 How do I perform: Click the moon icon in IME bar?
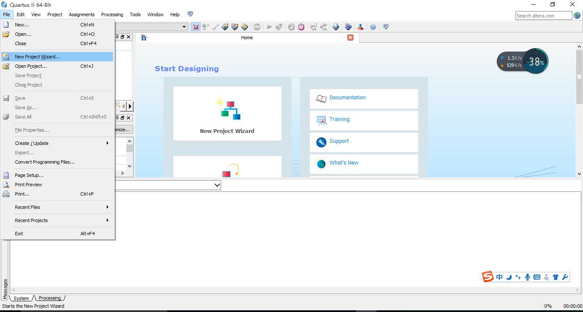click(x=509, y=277)
